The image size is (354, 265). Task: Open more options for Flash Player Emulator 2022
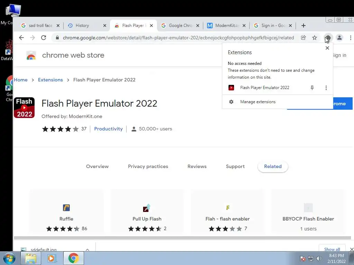326,88
